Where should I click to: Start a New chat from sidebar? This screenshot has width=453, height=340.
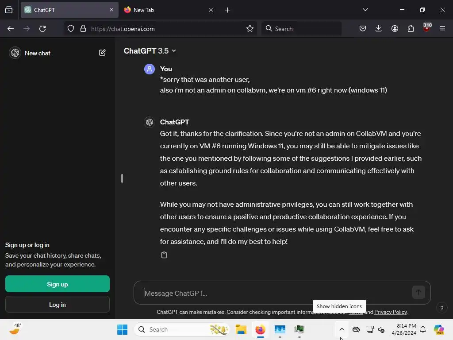(38, 53)
